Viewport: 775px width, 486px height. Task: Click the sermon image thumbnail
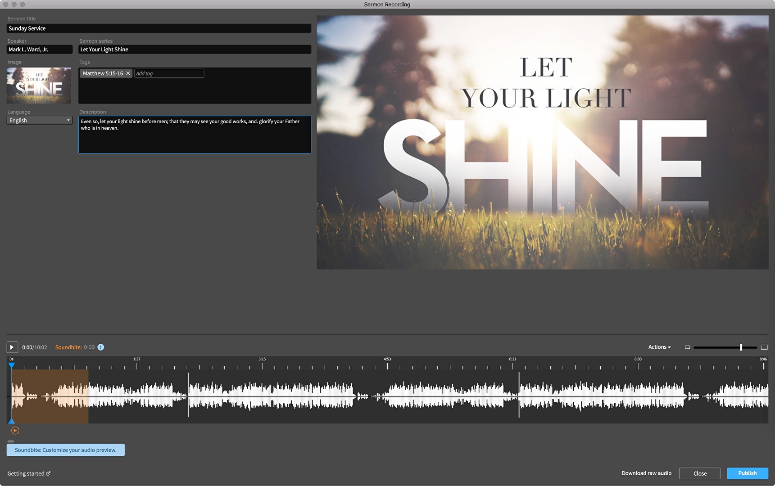tap(39, 85)
